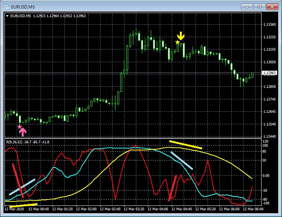The height and width of the screenshot is (217, 282).
Task: Click the indicator scale value 120
Action: (266, 141)
